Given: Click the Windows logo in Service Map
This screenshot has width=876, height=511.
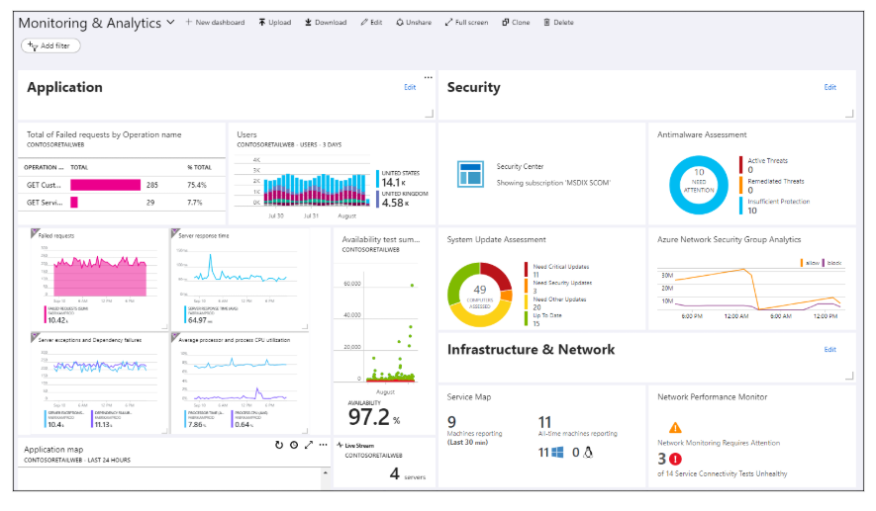Looking at the screenshot, I should pos(555,452).
